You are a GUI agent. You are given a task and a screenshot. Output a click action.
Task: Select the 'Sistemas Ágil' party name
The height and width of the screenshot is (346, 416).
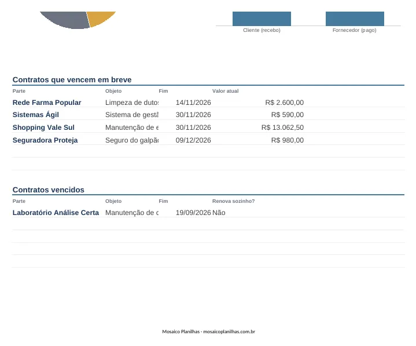pyautogui.click(x=35, y=115)
